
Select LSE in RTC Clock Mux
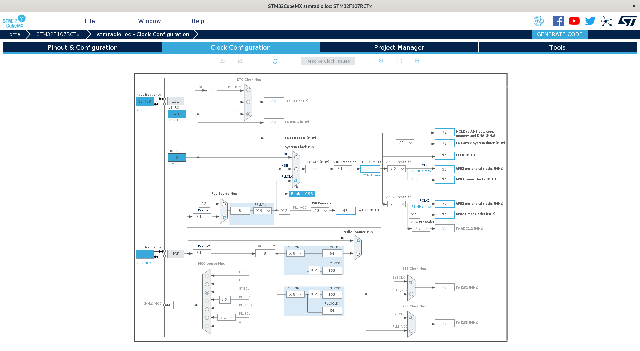tap(248, 102)
